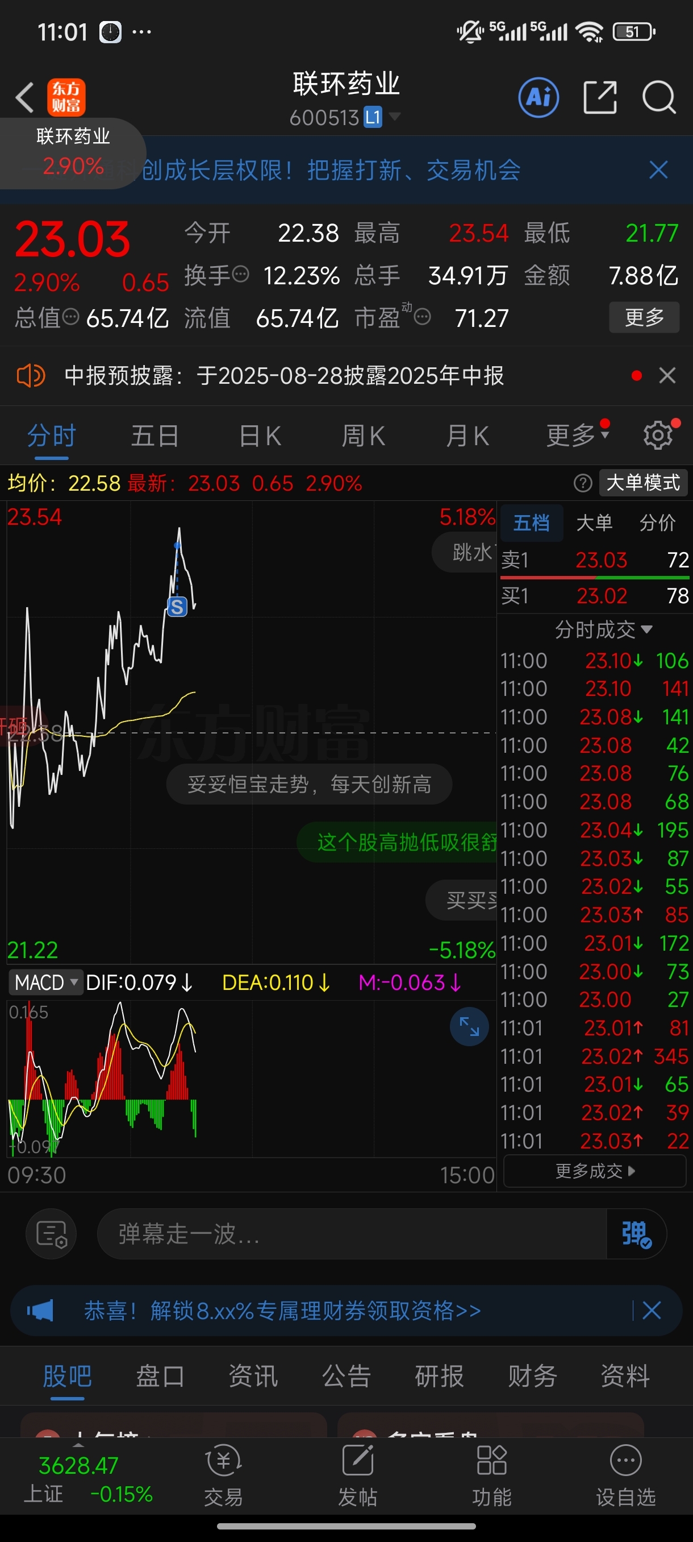The height and width of the screenshot is (1542, 693).
Task: Tap 卖1 row price 23.03
Action: click(601, 560)
